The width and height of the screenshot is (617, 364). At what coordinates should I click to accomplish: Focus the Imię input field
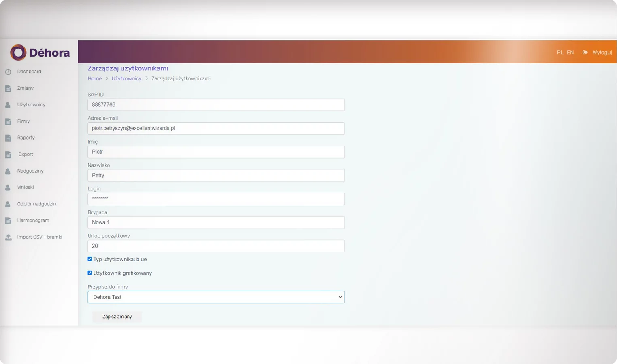[216, 152]
